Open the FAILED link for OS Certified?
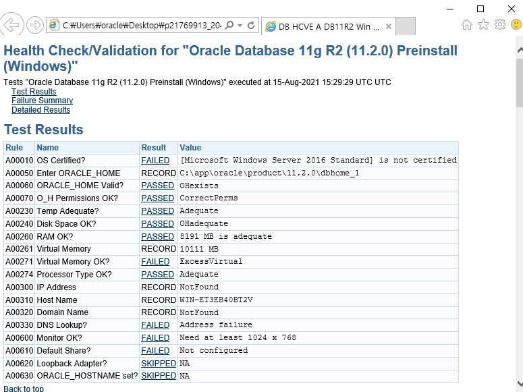The image size is (523, 392). [x=155, y=161]
